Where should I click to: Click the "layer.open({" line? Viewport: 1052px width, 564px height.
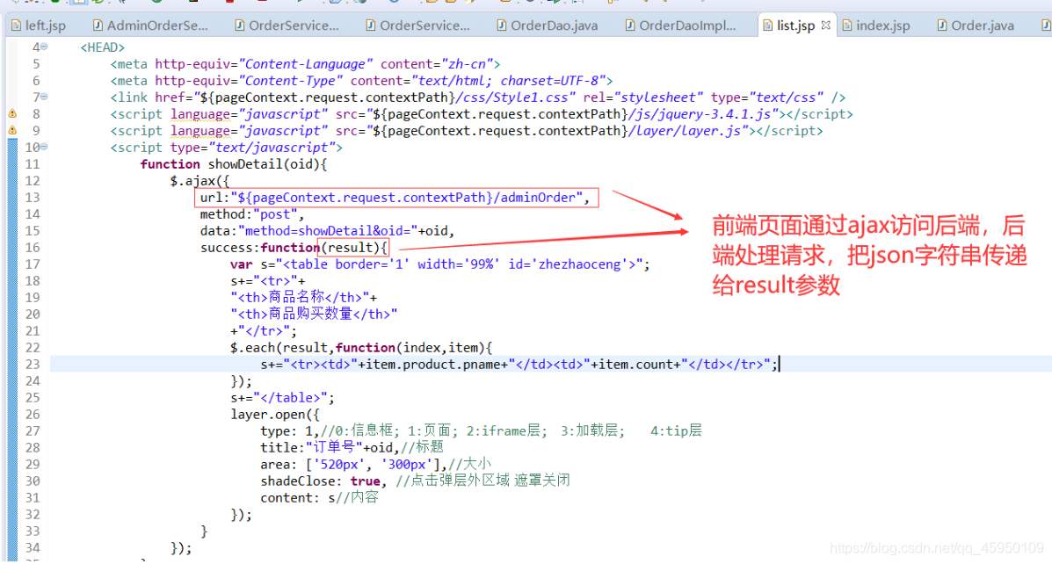coord(275,415)
